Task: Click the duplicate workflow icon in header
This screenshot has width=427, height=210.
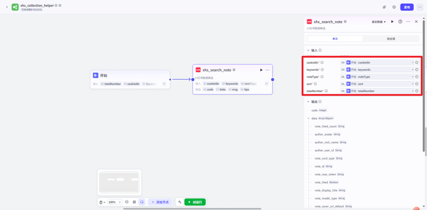Action: pos(384,7)
